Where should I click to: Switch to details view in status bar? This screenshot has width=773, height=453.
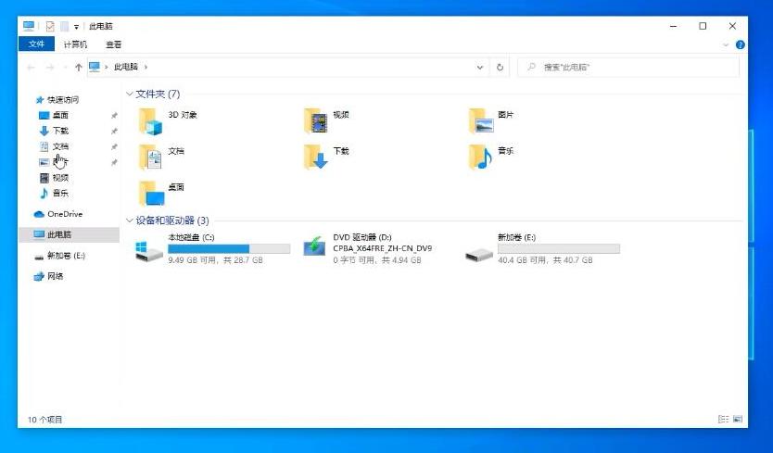pos(723,420)
